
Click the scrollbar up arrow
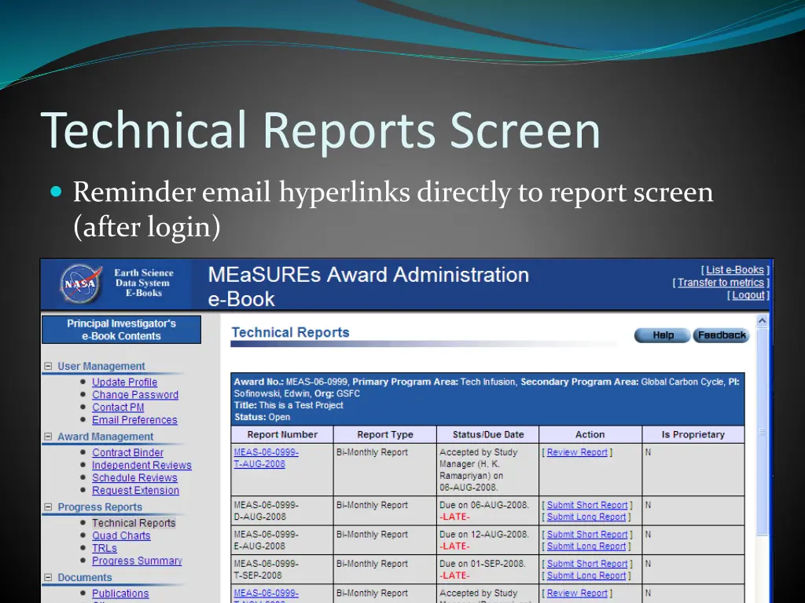tap(762, 321)
